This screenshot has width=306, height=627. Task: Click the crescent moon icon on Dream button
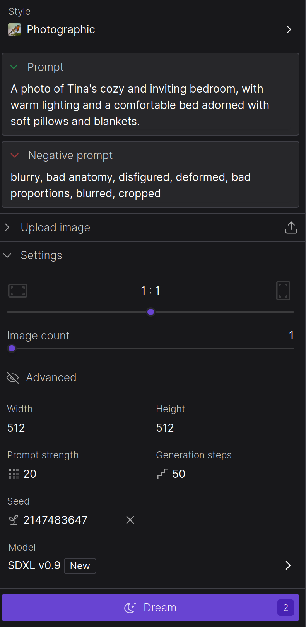pyautogui.click(x=129, y=607)
